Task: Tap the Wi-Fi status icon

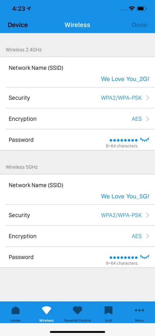Action: [x=131, y=9]
